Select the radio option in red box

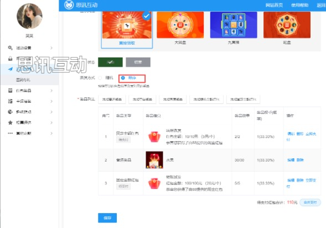(x=123, y=78)
